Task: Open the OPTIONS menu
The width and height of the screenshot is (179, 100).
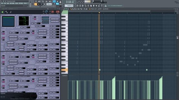Action: point(21,3)
